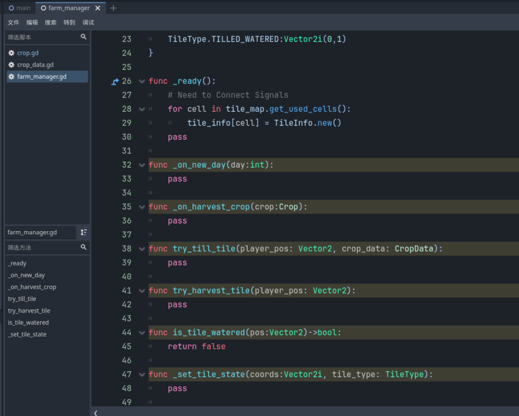
Task: Click the gear icon next to crop.gd
Action: (11, 53)
